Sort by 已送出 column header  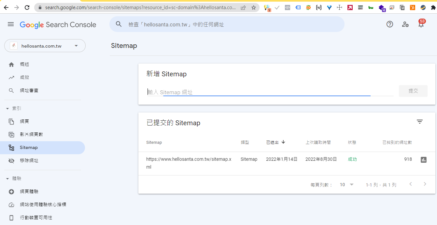click(x=275, y=142)
